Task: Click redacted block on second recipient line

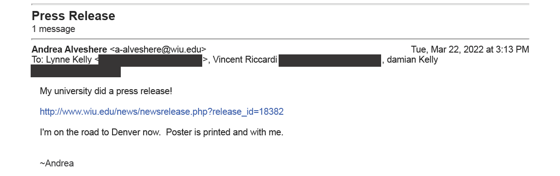Action: tap(76, 71)
